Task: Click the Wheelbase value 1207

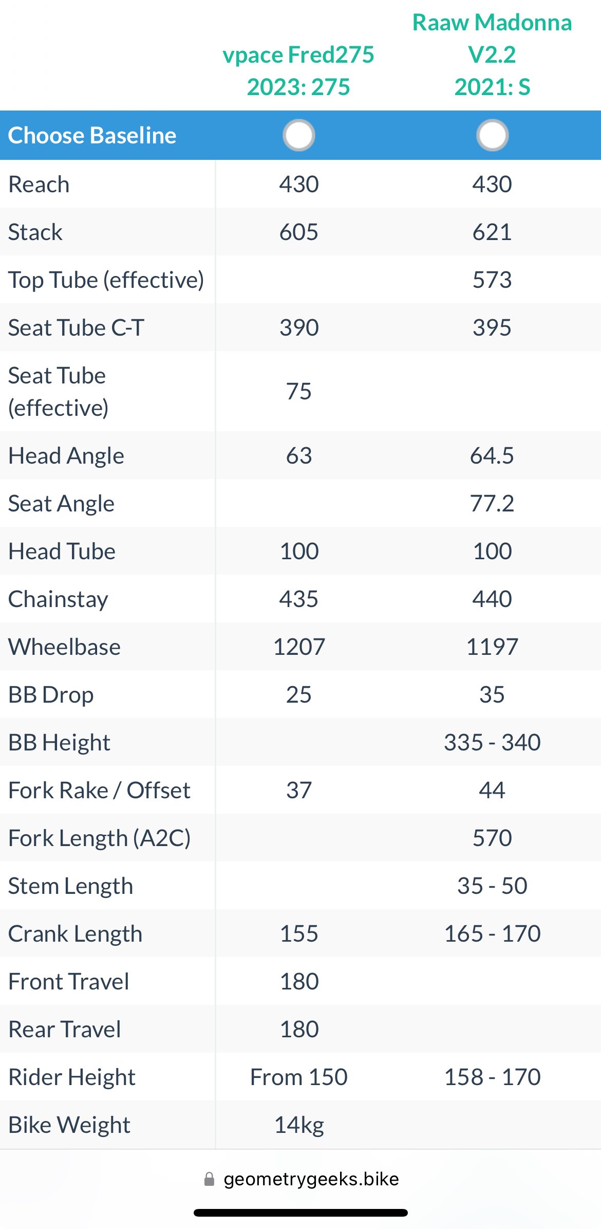Action: pos(299,647)
